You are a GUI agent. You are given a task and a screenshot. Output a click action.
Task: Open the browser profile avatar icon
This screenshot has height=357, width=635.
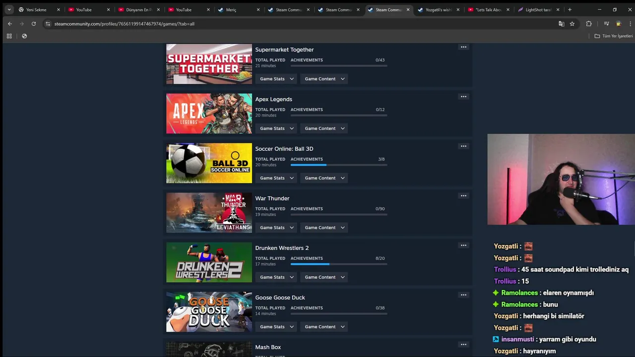coord(618,24)
